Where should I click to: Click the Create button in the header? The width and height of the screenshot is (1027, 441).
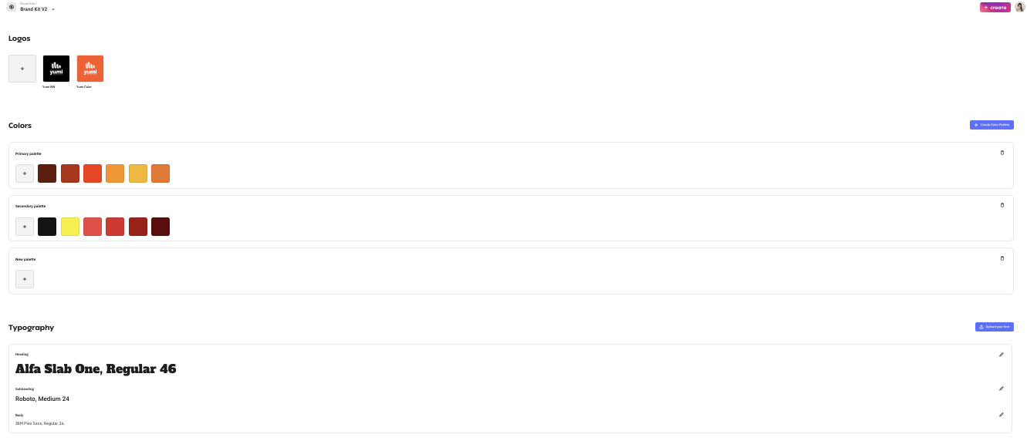pos(995,7)
